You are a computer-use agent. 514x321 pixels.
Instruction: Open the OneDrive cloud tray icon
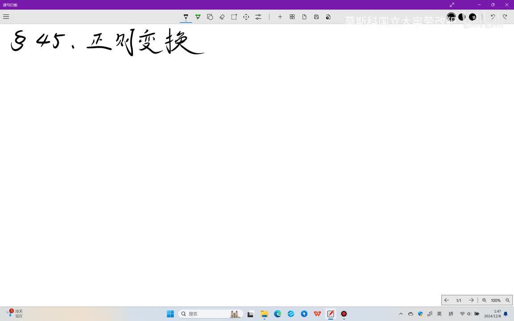(410, 314)
